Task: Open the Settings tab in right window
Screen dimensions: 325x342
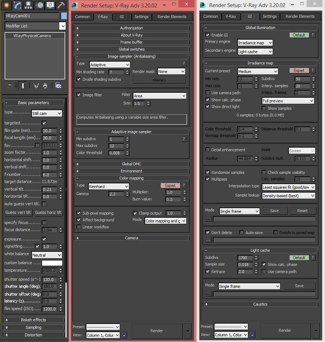Action: pos(269,16)
